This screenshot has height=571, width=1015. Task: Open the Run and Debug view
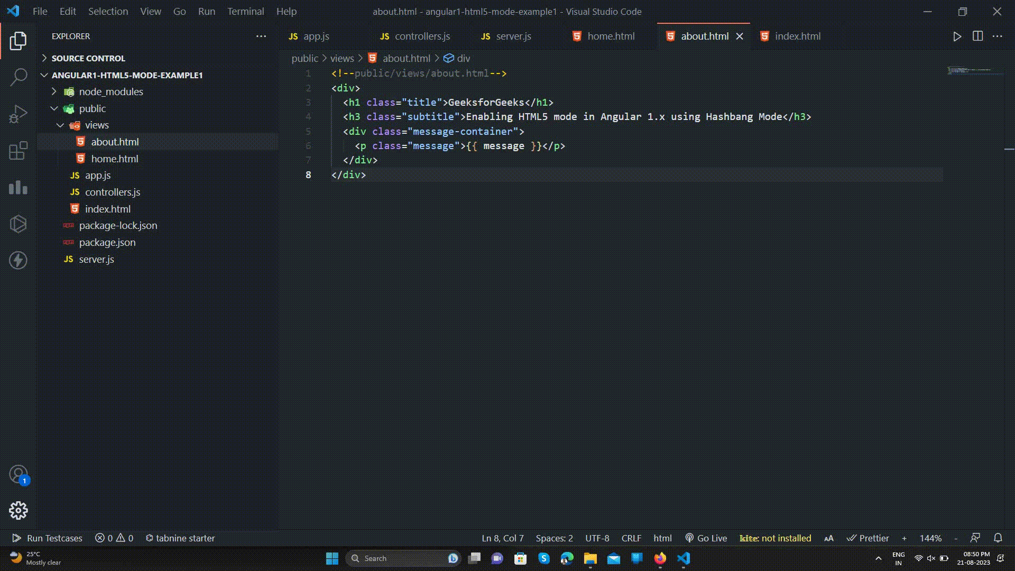[19, 114]
